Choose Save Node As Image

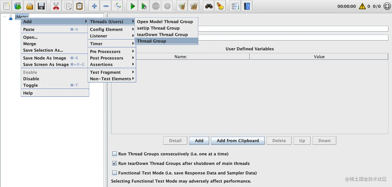54,58
